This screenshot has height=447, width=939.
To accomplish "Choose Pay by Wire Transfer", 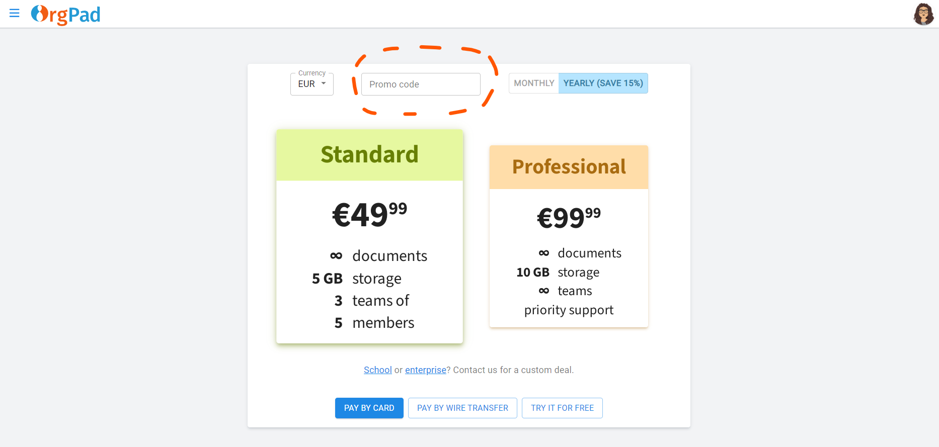I will [462, 408].
